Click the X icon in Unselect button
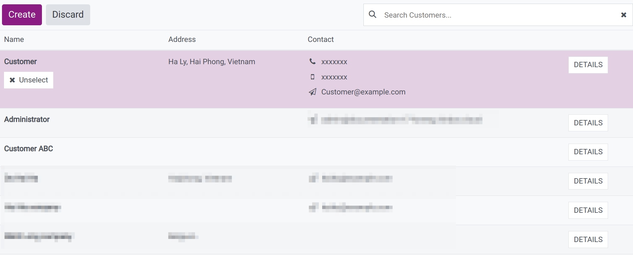The height and width of the screenshot is (255, 633). pyautogui.click(x=12, y=80)
